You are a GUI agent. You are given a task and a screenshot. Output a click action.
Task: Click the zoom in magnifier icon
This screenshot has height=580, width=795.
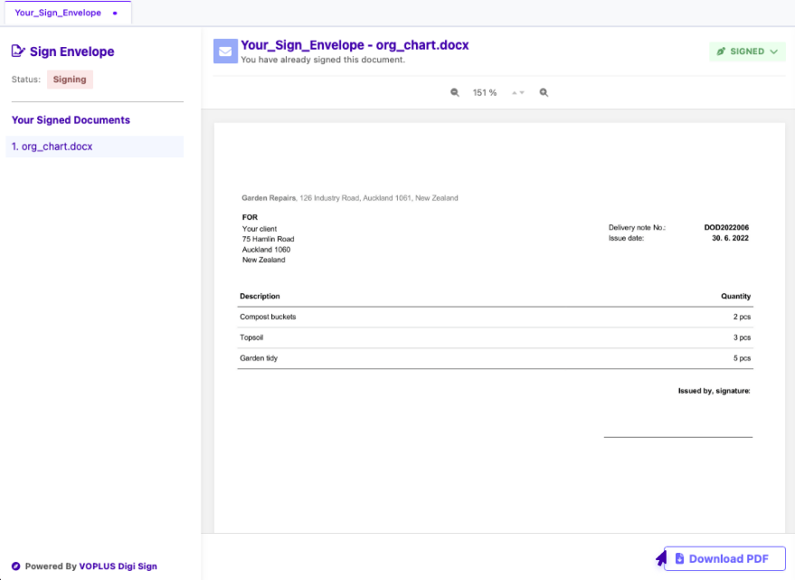544,92
